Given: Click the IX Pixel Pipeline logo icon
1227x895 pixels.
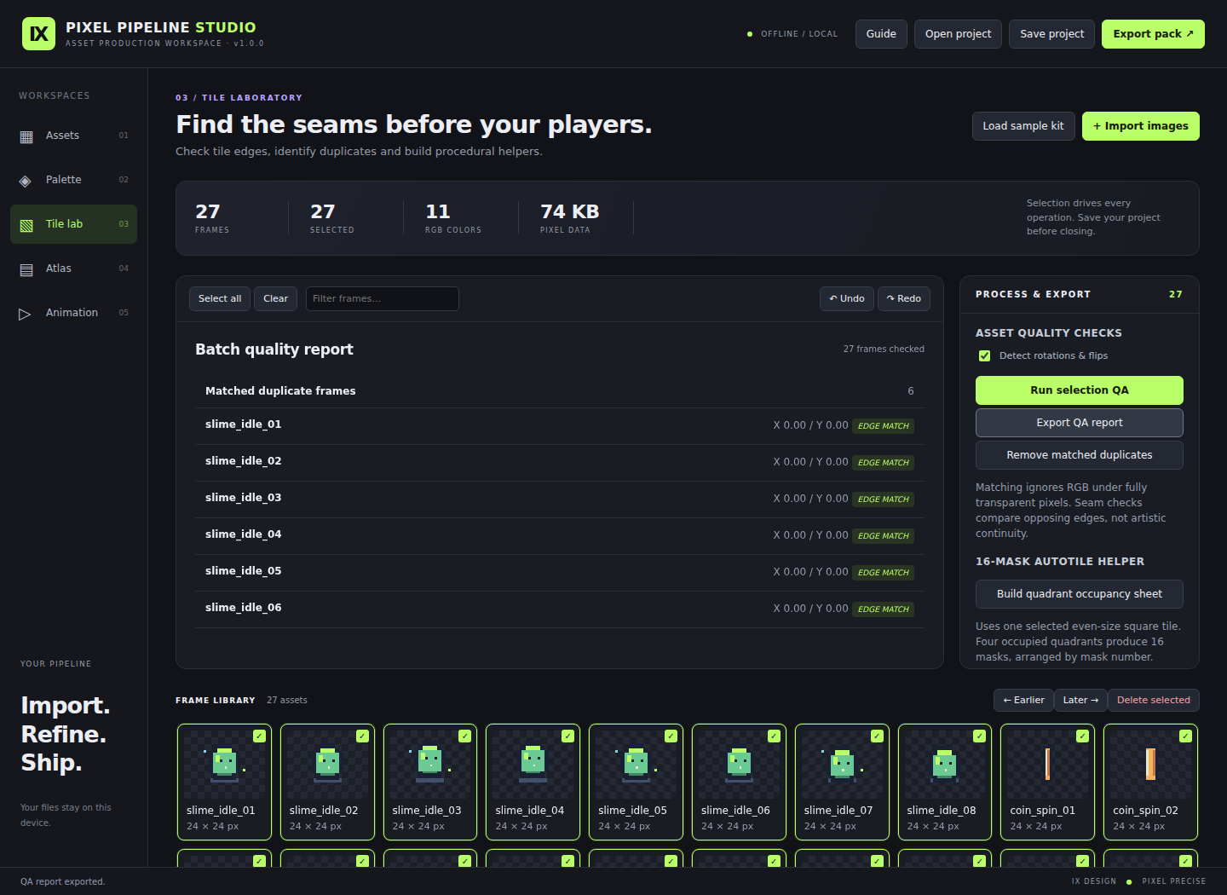Looking at the screenshot, I should (x=38, y=34).
